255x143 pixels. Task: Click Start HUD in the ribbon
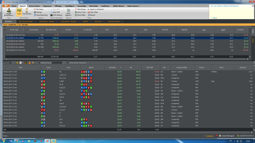pos(55,9)
